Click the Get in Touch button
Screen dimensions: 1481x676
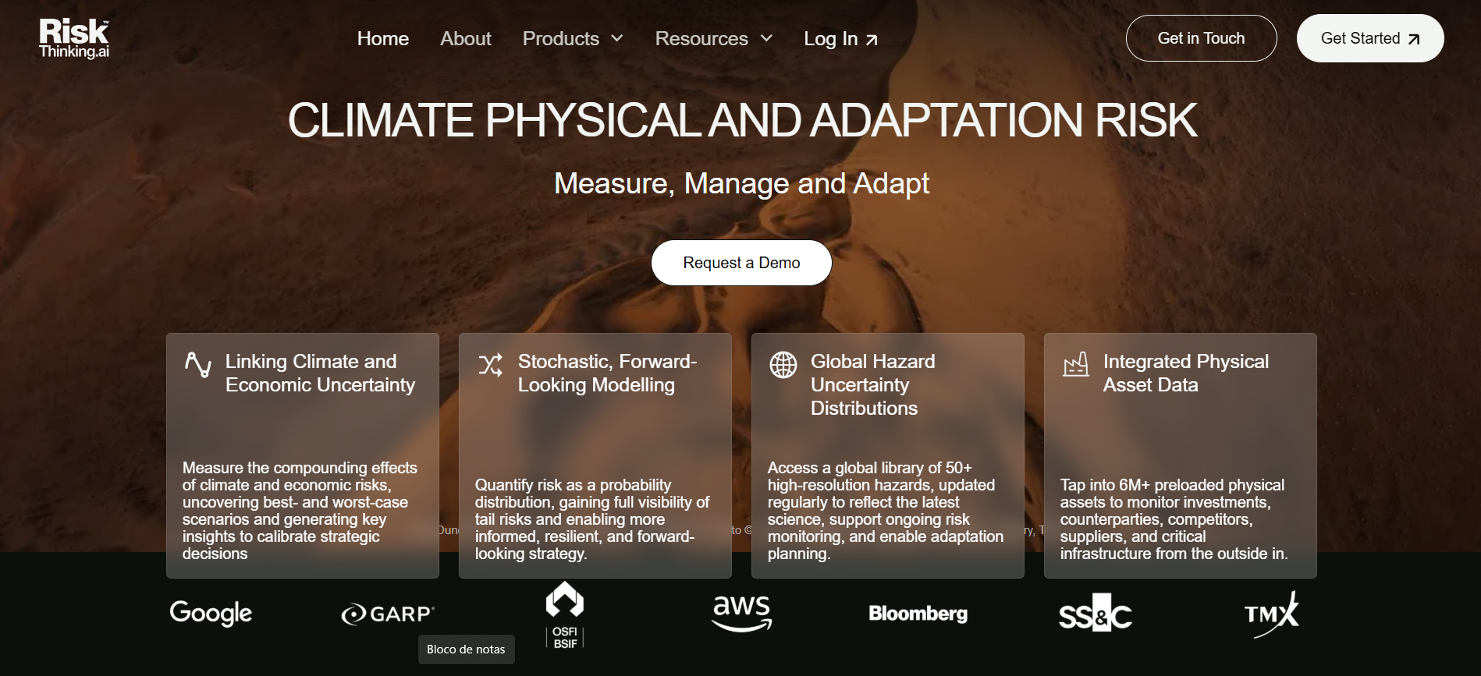[x=1201, y=38]
